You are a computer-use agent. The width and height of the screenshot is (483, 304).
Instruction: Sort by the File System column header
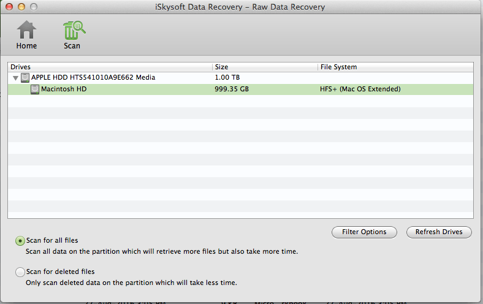pyautogui.click(x=395, y=67)
